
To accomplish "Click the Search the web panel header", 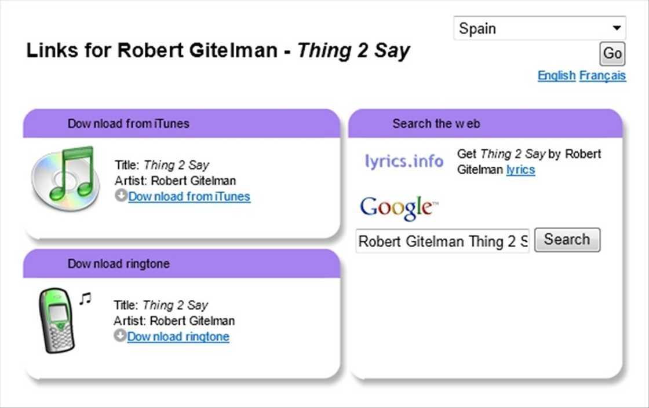I will [486, 123].
